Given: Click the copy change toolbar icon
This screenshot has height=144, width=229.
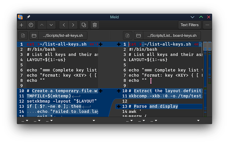Looking at the screenshot, I should [x=84, y=25].
